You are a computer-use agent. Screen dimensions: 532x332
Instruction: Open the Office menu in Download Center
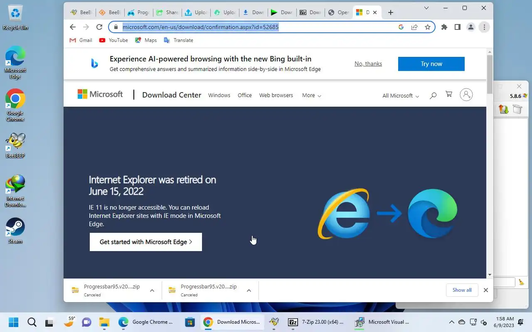point(245,95)
